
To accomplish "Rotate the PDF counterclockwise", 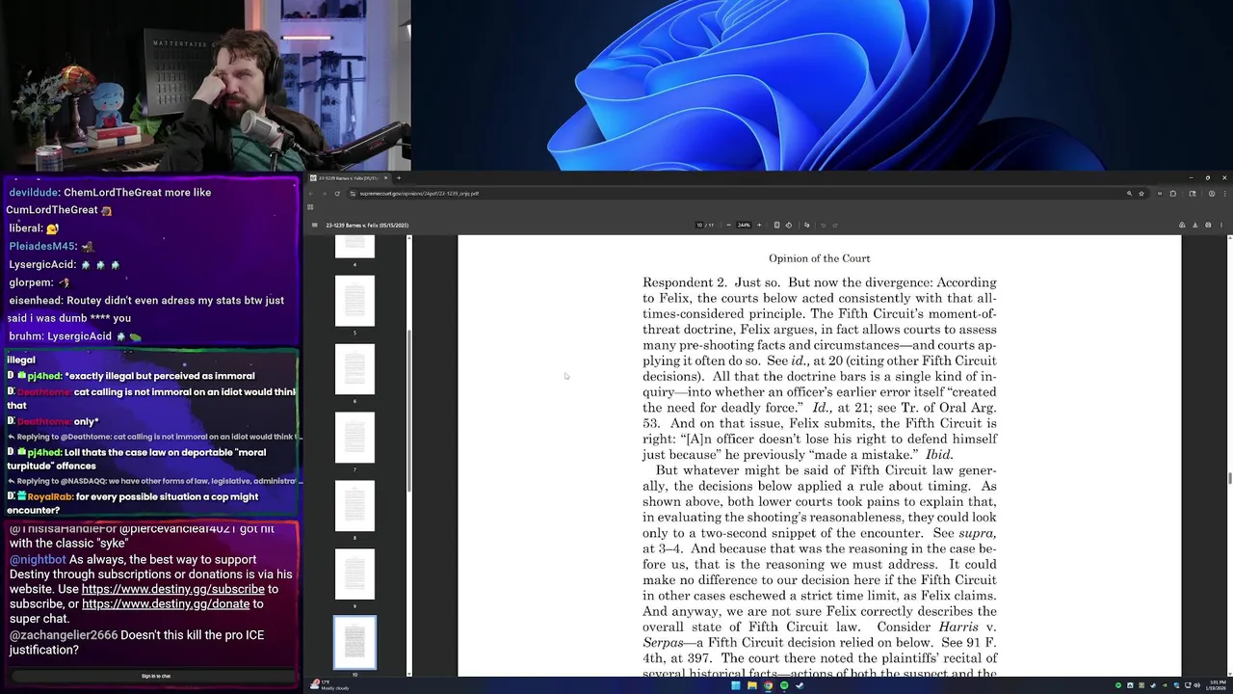I will [789, 226].
